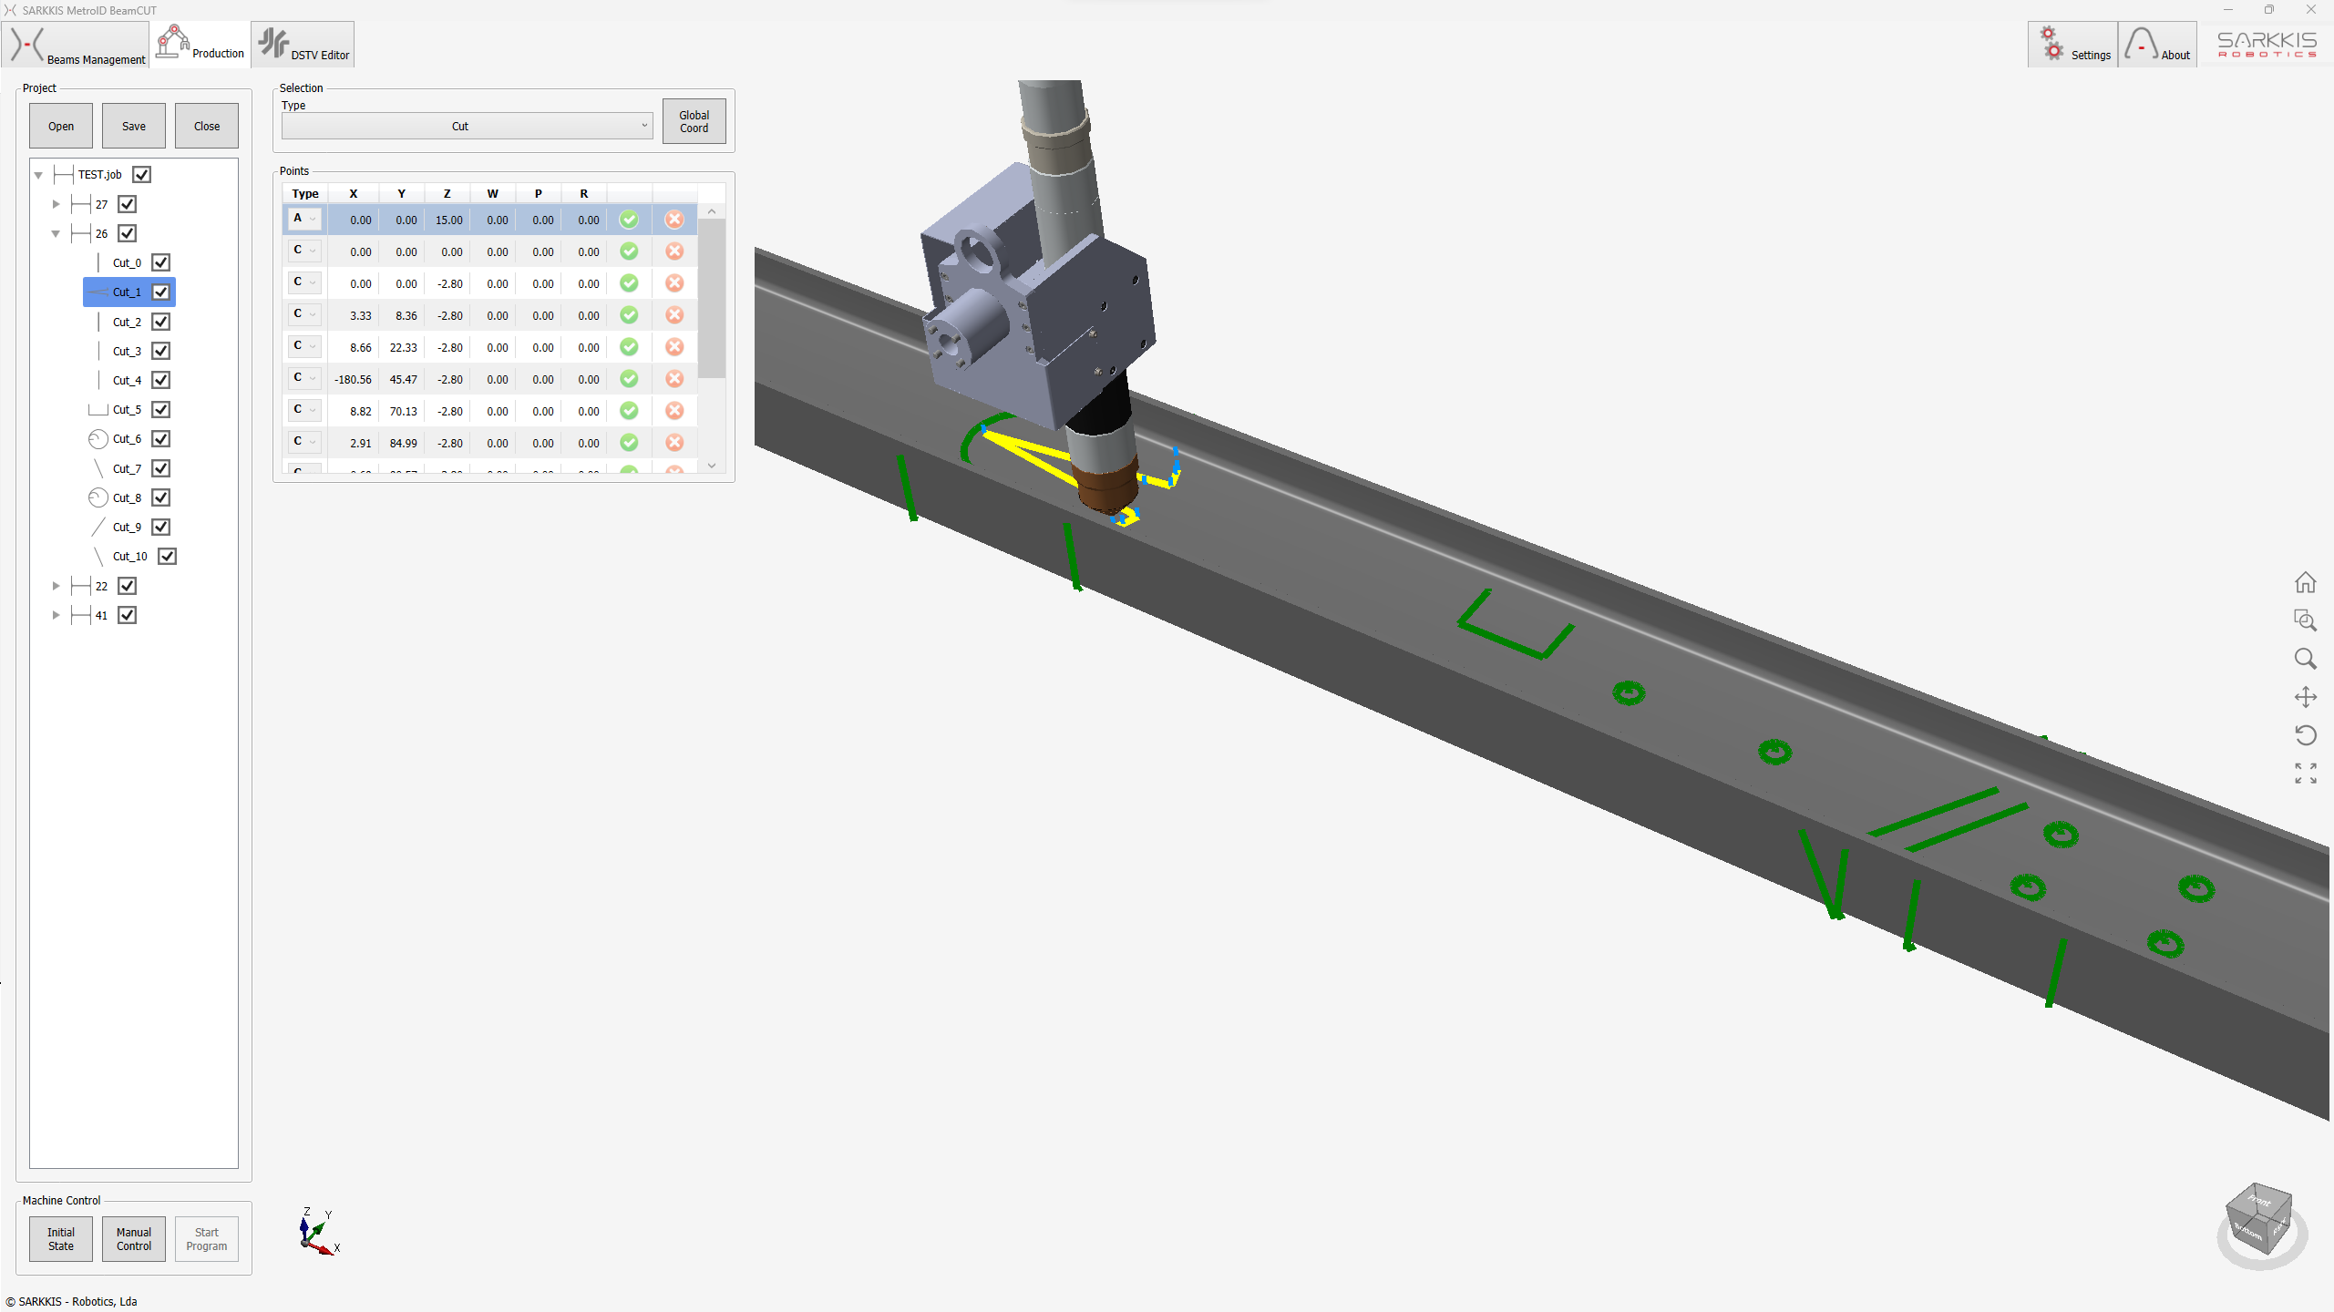This screenshot has height=1312, width=2334.
Task: Save the current project
Action: coord(134,126)
